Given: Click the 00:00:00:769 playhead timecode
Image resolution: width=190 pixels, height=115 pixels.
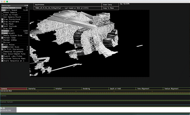Looking at the screenshot, I should click(x=6, y=91).
